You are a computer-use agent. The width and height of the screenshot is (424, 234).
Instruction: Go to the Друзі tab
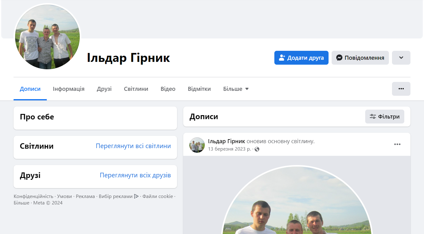104,89
